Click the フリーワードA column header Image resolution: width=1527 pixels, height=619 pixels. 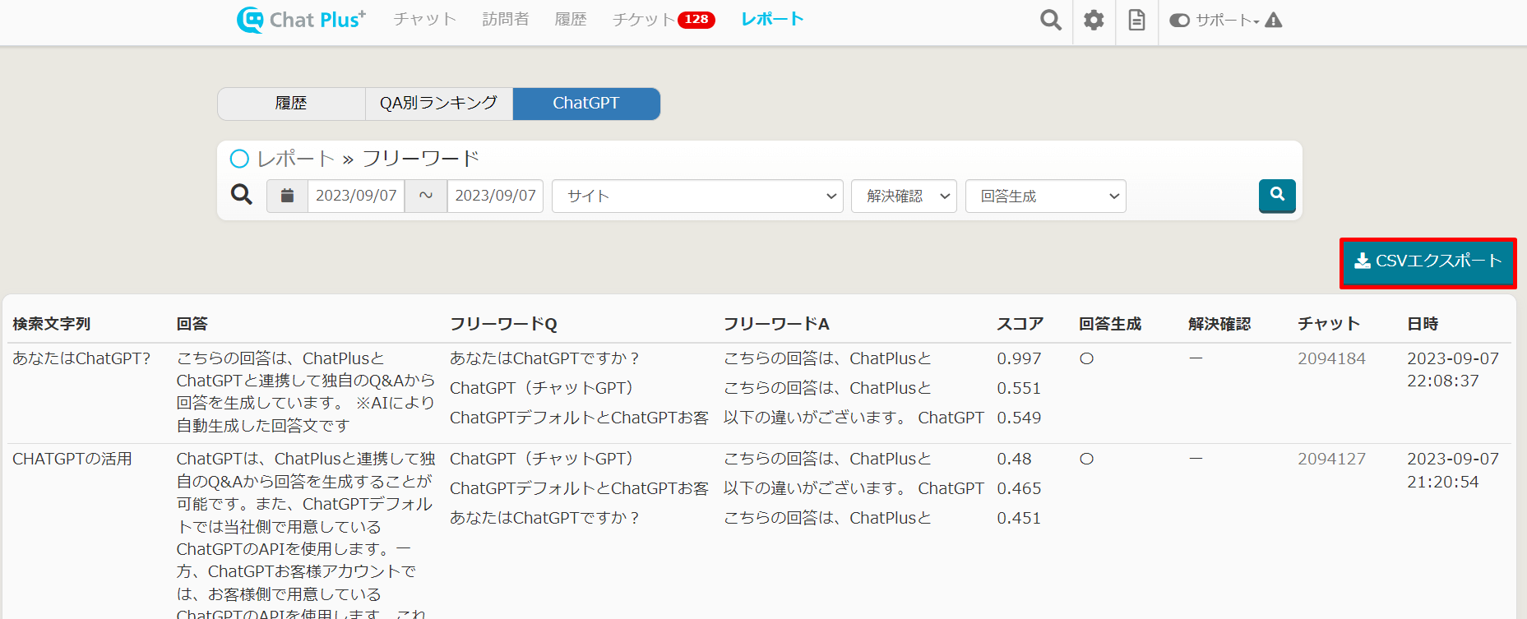coord(776,324)
